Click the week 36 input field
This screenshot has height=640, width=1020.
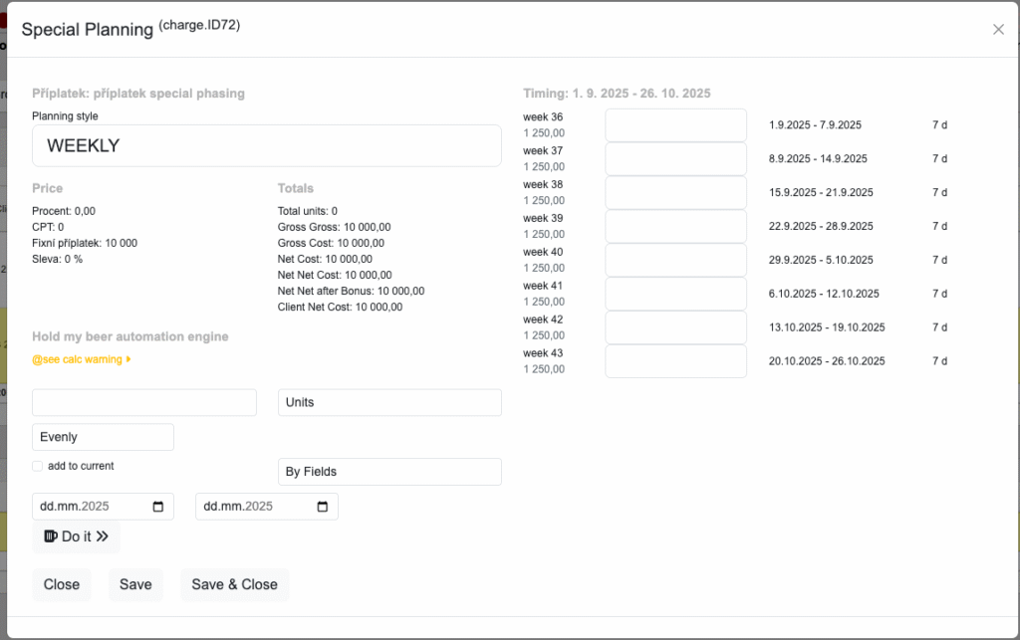[675, 125]
